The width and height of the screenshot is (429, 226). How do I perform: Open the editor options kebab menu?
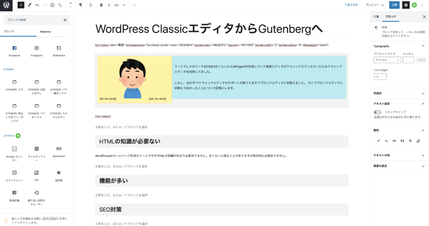pos(422,5)
